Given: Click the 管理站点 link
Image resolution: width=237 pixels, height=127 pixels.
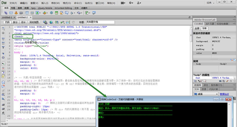Looking at the screenshot, I should [x=224, y=94].
